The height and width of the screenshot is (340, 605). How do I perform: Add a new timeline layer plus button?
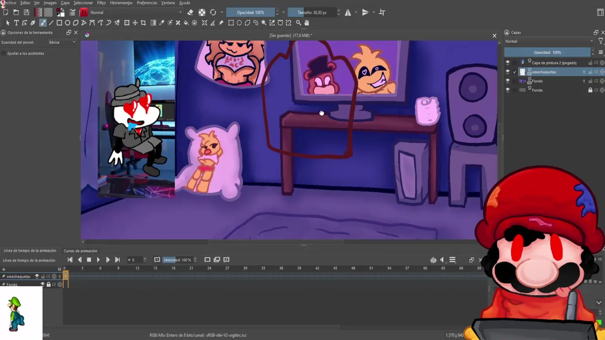(x=4, y=269)
